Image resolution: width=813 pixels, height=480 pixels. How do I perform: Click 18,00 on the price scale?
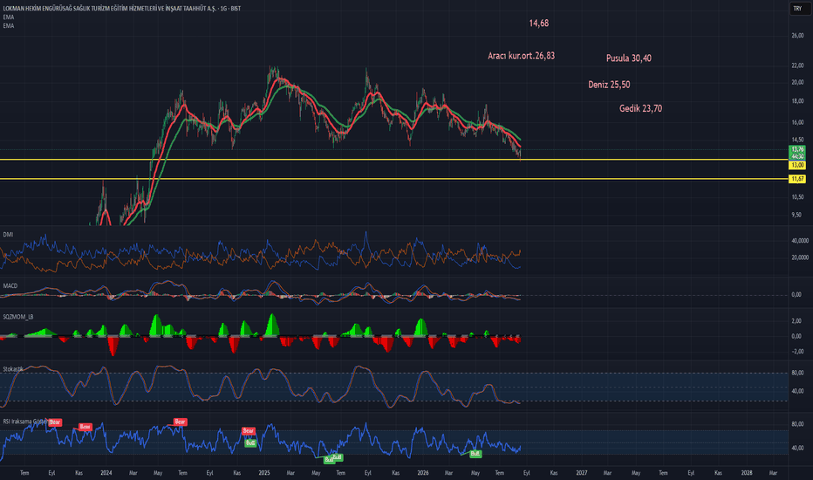click(797, 101)
